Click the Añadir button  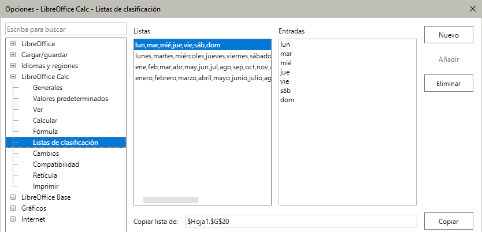coord(448,59)
